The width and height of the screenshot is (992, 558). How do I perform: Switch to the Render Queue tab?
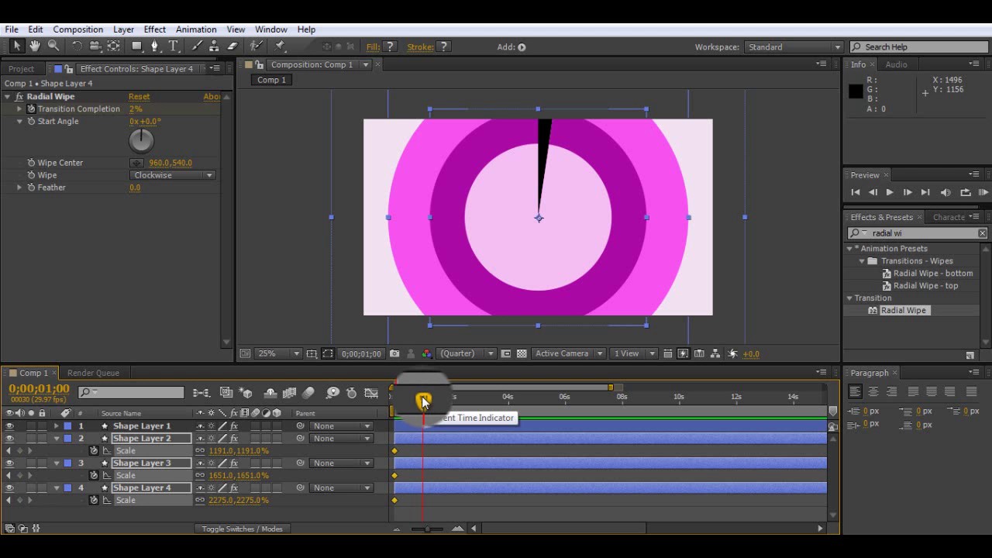click(x=93, y=373)
